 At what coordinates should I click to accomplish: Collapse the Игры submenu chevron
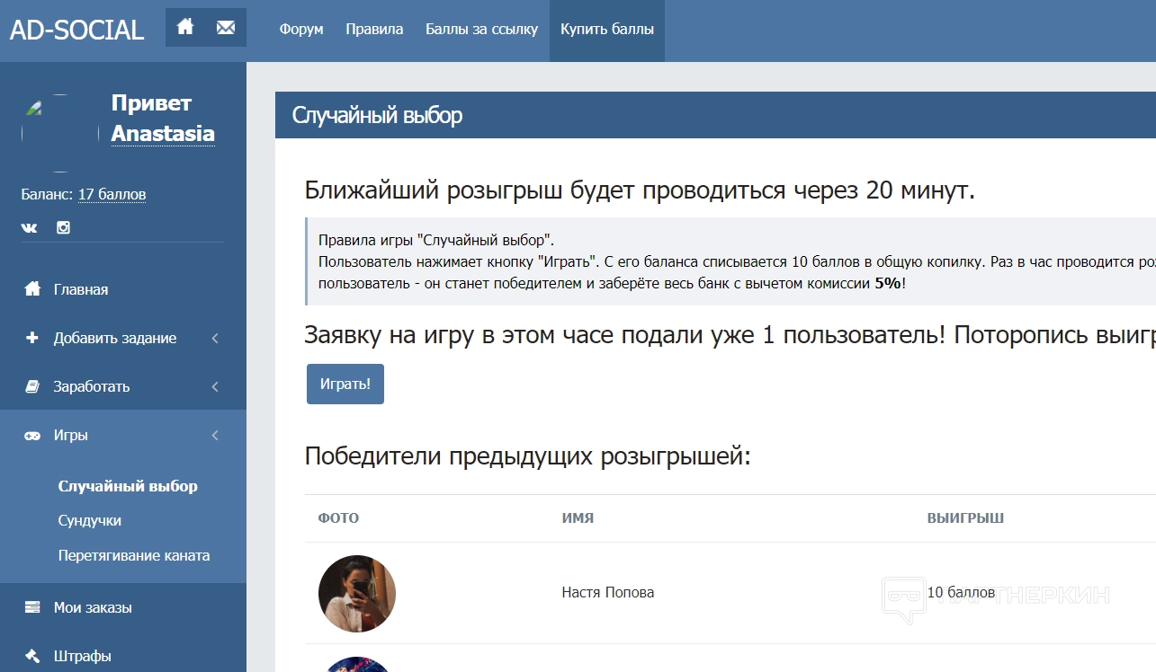coord(215,436)
